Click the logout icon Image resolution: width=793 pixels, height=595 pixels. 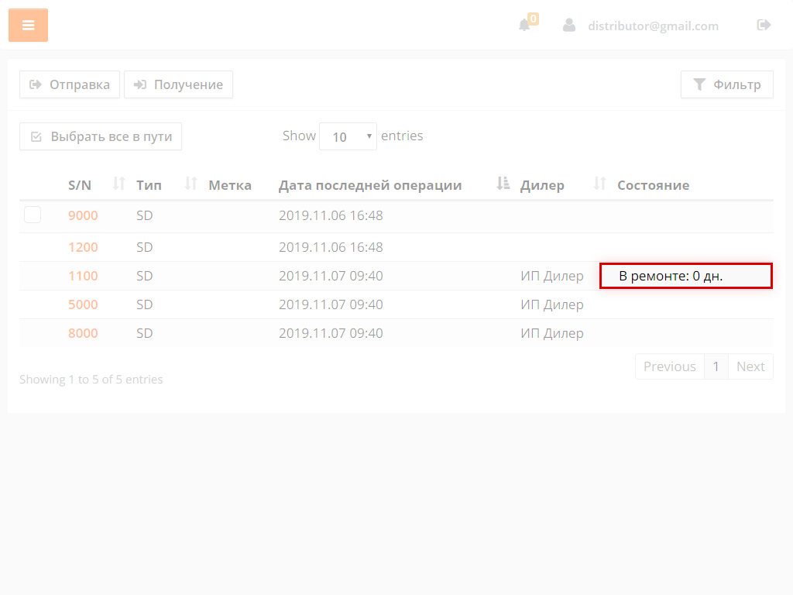pos(764,25)
